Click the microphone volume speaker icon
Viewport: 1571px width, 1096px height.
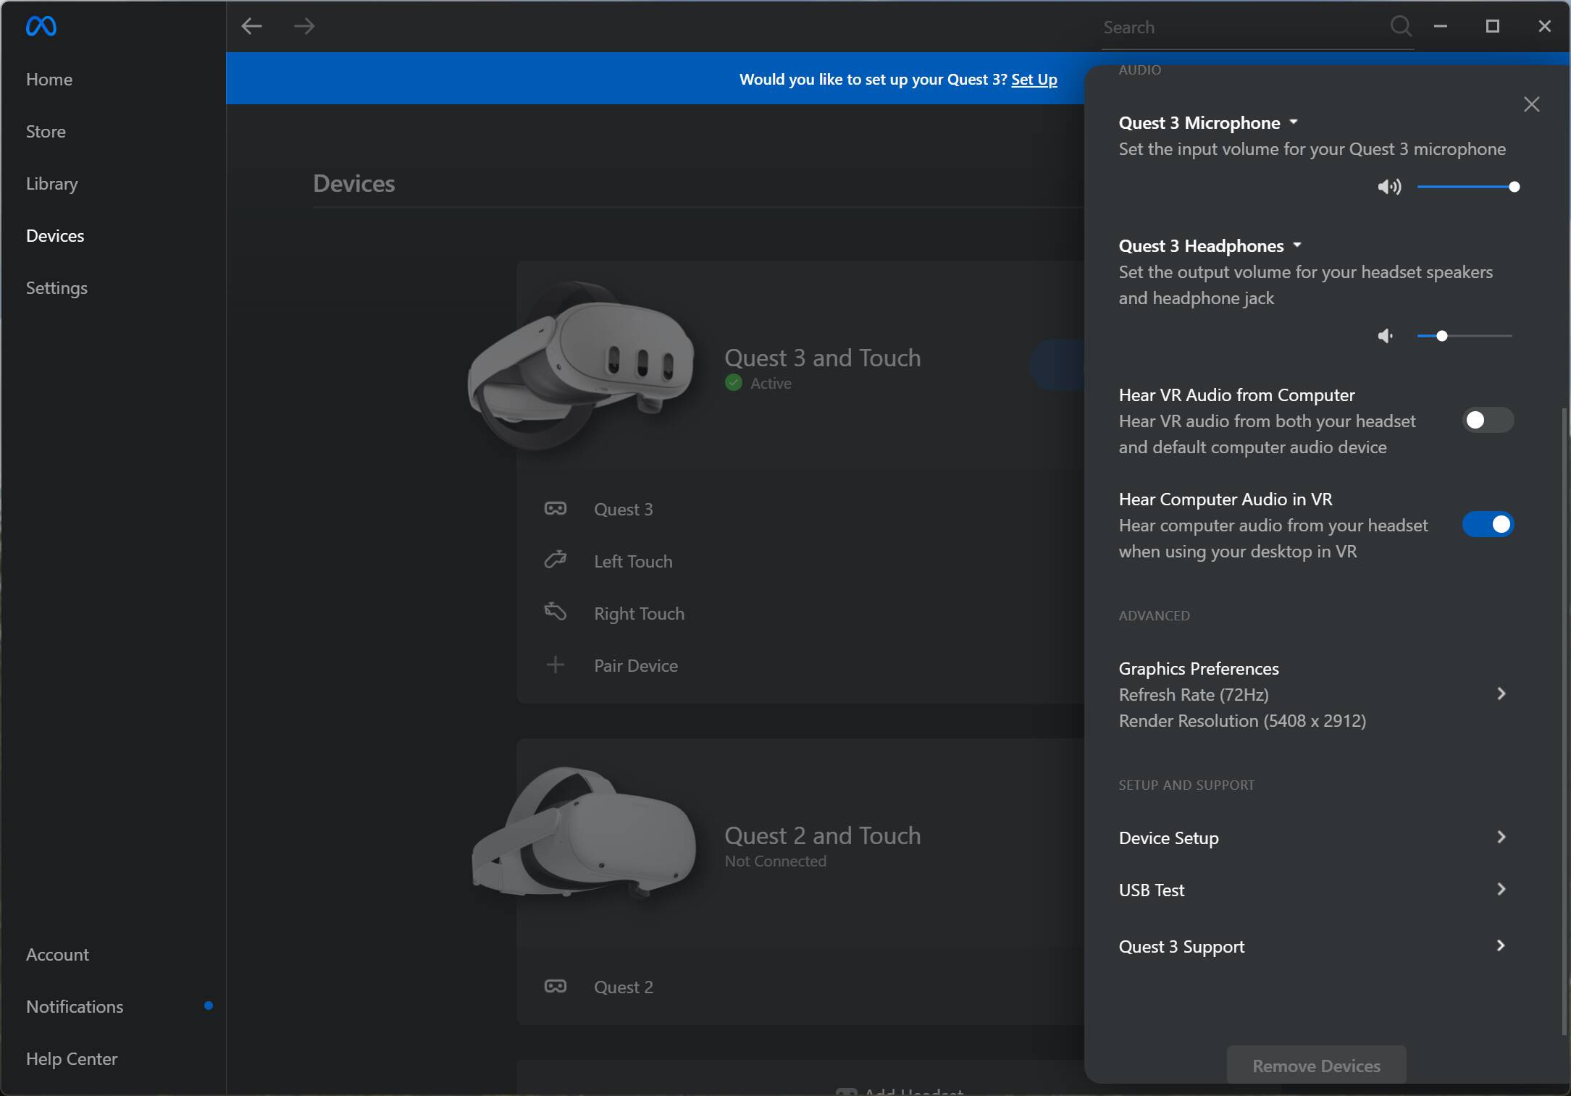click(1388, 187)
